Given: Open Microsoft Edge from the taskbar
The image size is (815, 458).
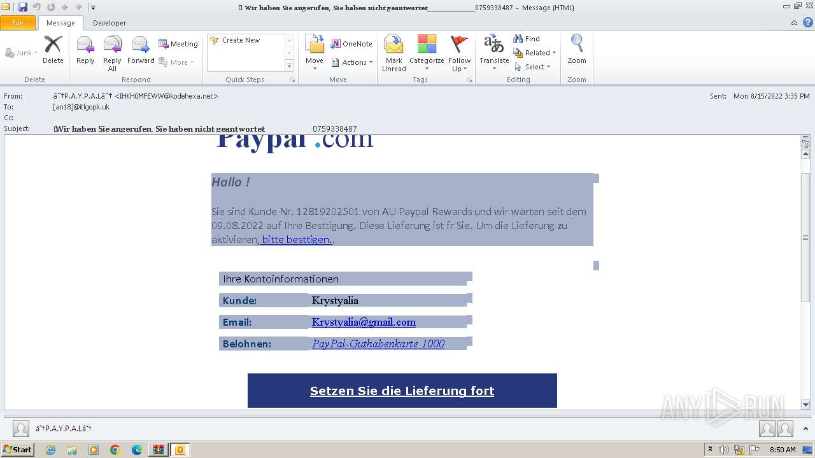Looking at the screenshot, I should click(x=137, y=450).
